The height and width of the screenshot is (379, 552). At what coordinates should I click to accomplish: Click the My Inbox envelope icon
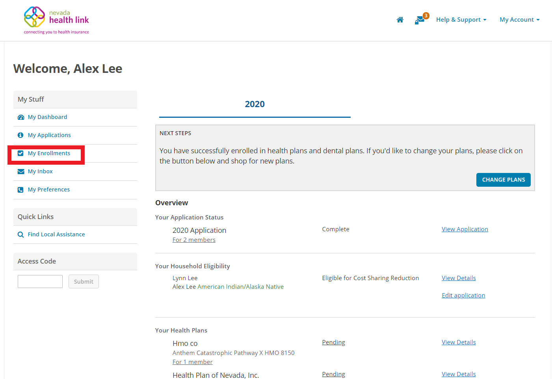(21, 171)
